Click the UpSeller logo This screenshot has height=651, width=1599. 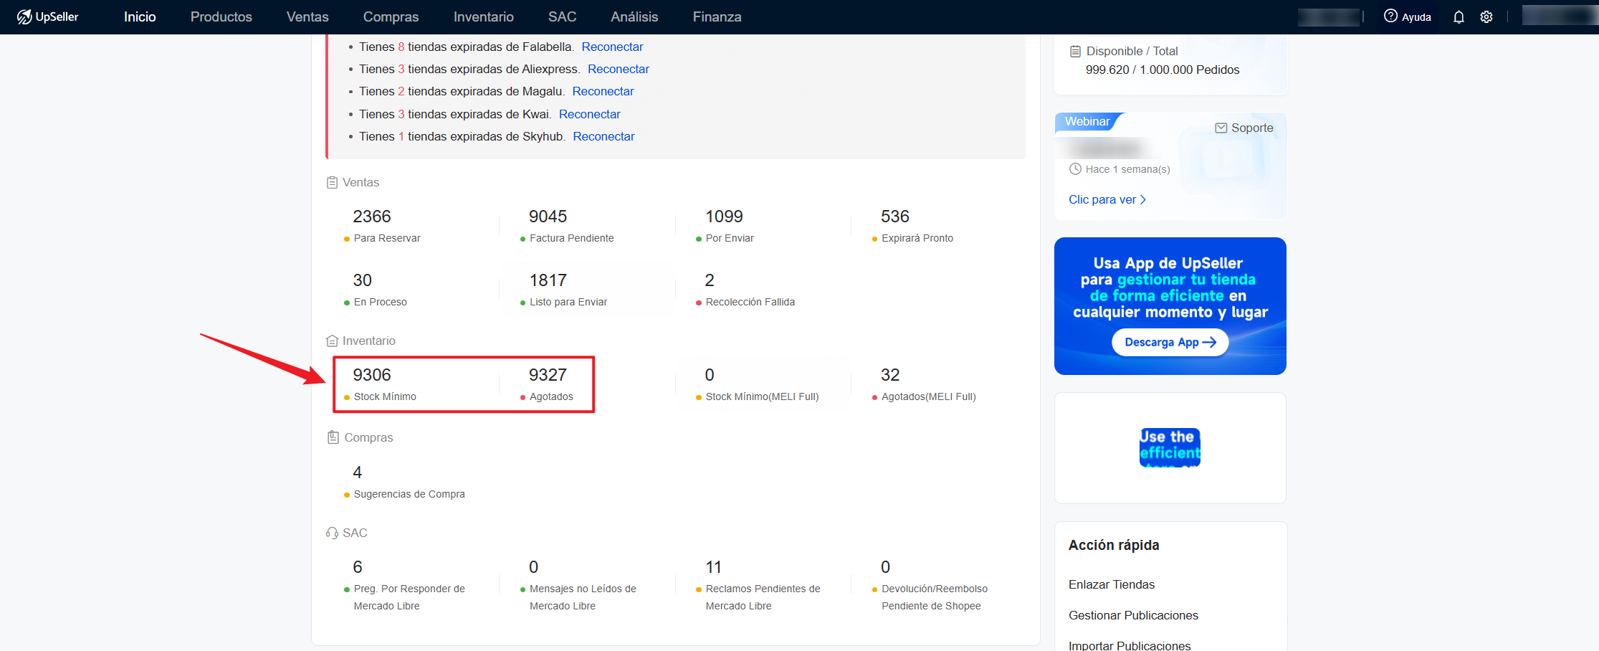47,16
